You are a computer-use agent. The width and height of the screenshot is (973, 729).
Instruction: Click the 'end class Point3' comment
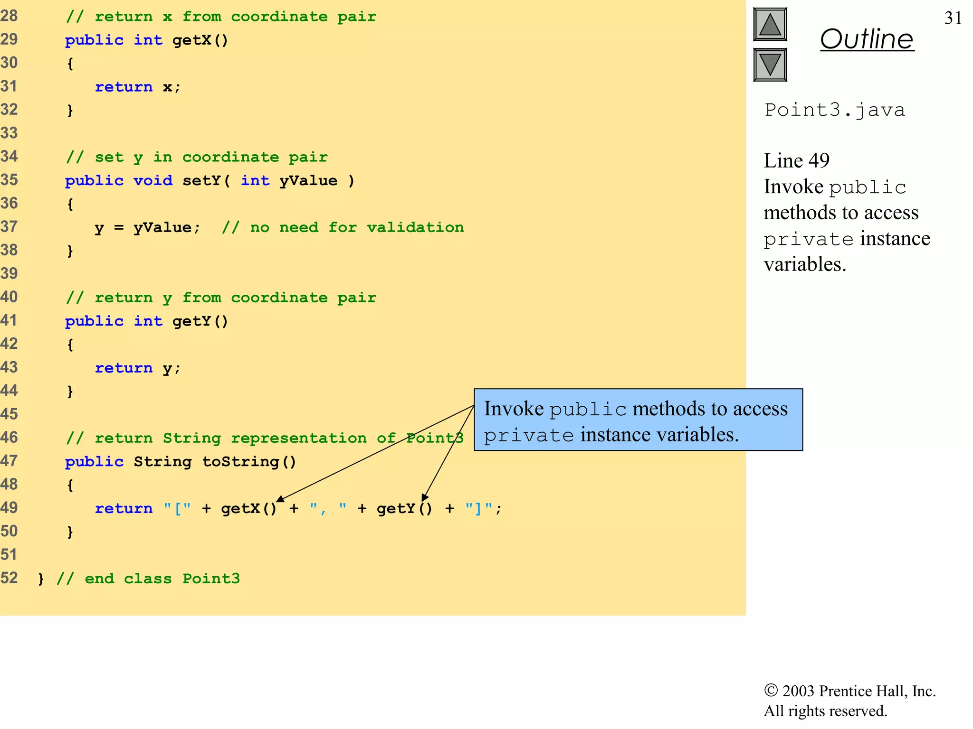click(148, 579)
